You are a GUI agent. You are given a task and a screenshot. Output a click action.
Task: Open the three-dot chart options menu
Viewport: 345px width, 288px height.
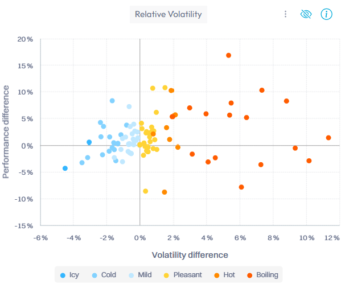coord(285,14)
